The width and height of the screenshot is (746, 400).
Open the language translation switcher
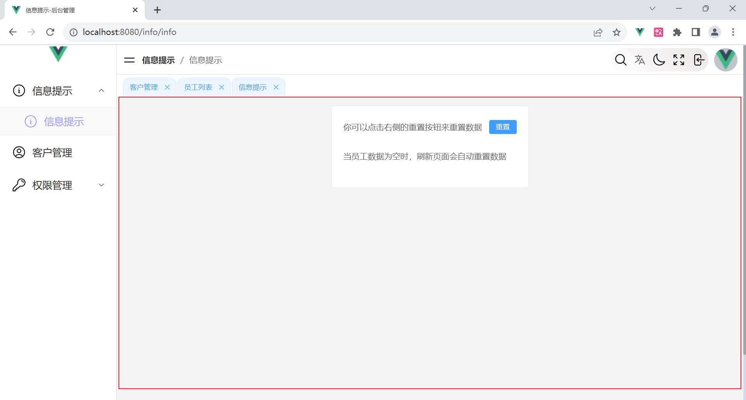click(640, 60)
